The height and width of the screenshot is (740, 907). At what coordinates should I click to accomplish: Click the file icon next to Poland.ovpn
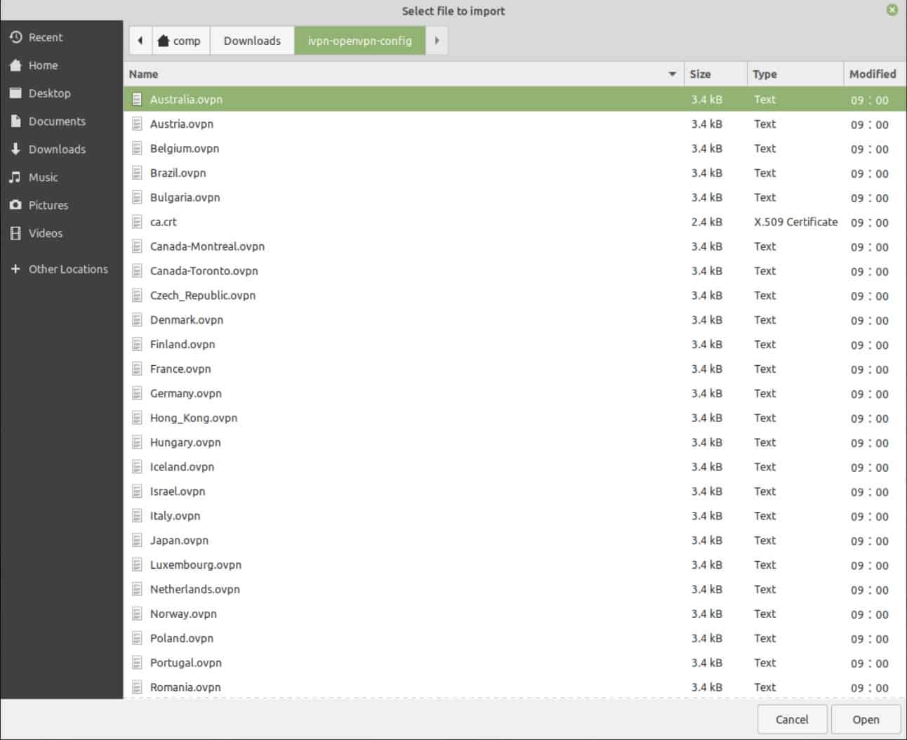(x=137, y=639)
